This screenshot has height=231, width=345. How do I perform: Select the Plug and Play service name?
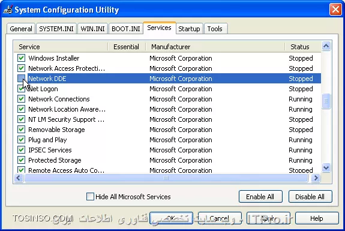(47, 140)
